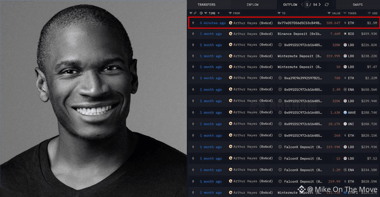Open the TOKEN column filter icon
Viewport: 380px width, 197px height.
point(345,13)
